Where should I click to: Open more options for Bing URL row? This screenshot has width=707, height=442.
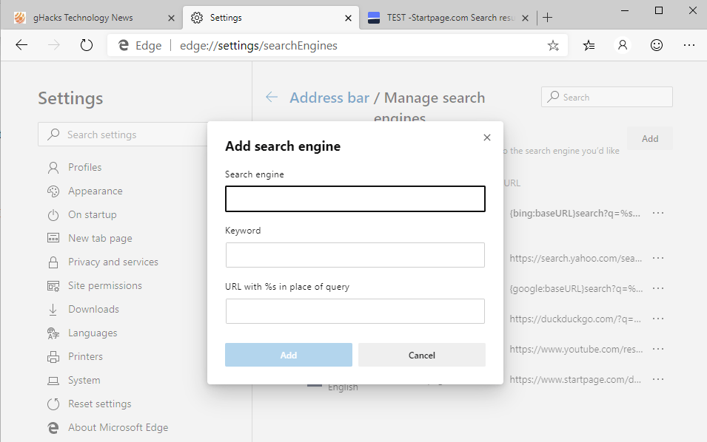(658, 213)
